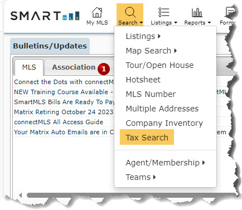242x210 pixels.
Task: Click the Search magnifying glass icon
Action: 130,12
